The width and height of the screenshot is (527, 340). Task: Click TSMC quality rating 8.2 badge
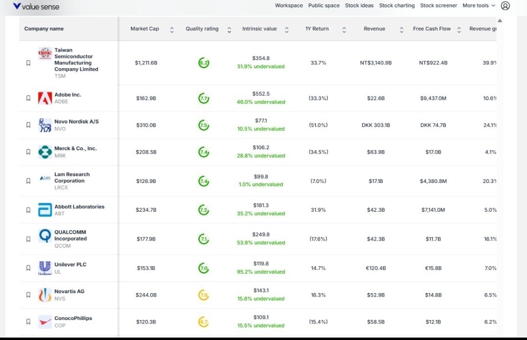click(204, 63)
